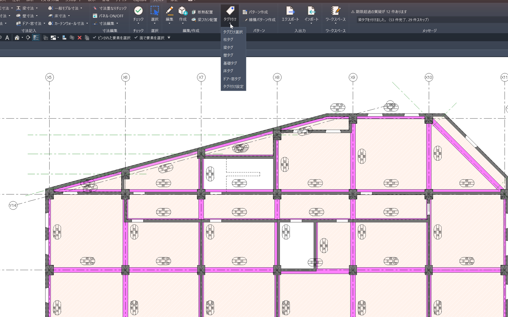The image size is (508, 317).
Task: Choose 柱タグ from the menu
Action: [x=233, y=40]
